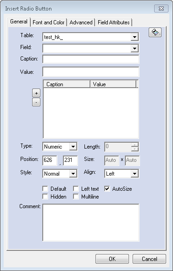
Task: Tick the Multiline checkbox
Action: tap(76, 197)
